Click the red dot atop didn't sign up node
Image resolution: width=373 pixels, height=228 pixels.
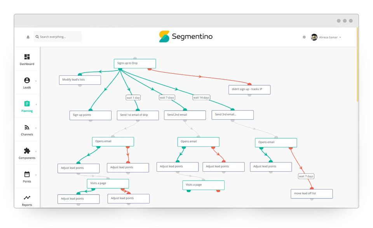click(249, 84)
